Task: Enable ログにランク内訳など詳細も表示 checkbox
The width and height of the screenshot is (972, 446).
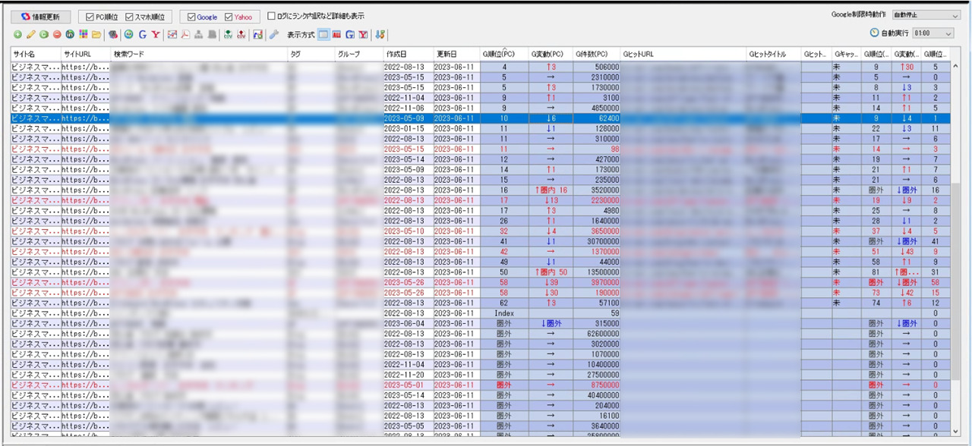Action: click(272, 16)
